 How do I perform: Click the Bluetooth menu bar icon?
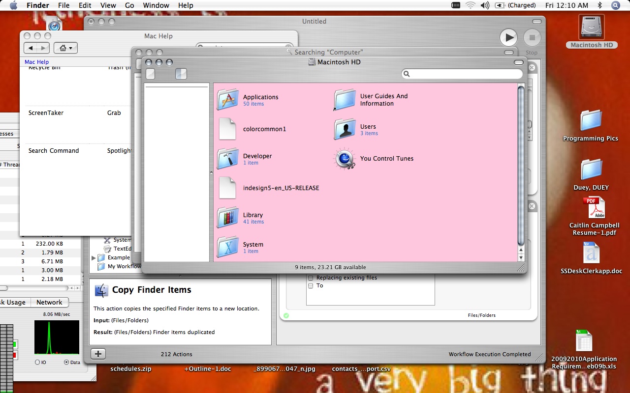tap(599, 5)
